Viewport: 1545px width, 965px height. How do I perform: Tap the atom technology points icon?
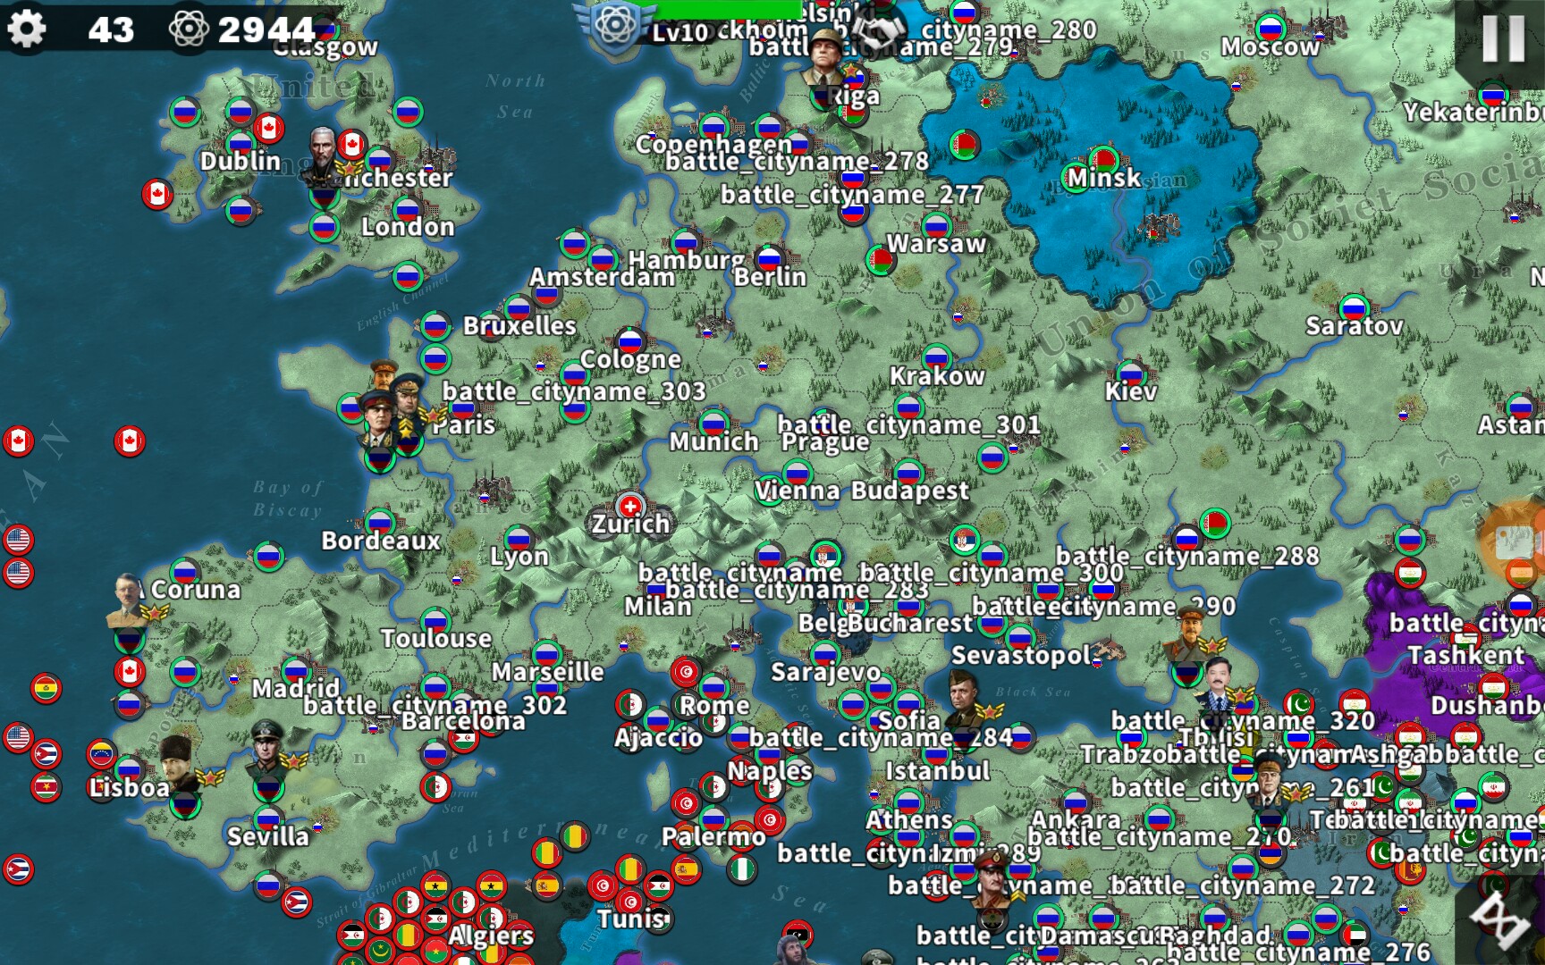coord(189,29)
